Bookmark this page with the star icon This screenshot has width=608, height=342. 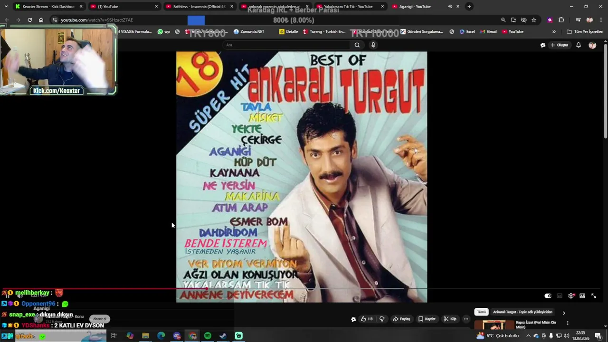point(534,20)
